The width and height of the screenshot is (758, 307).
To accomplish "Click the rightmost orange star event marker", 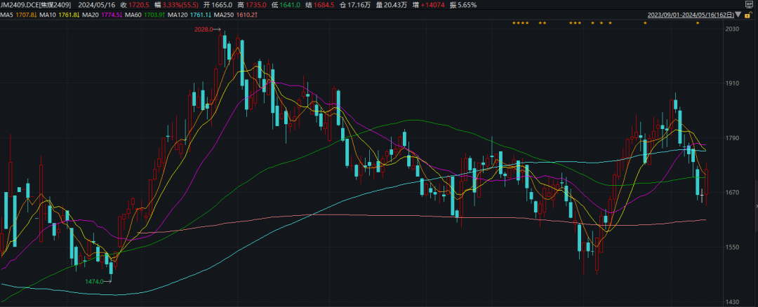I will 697,22.
